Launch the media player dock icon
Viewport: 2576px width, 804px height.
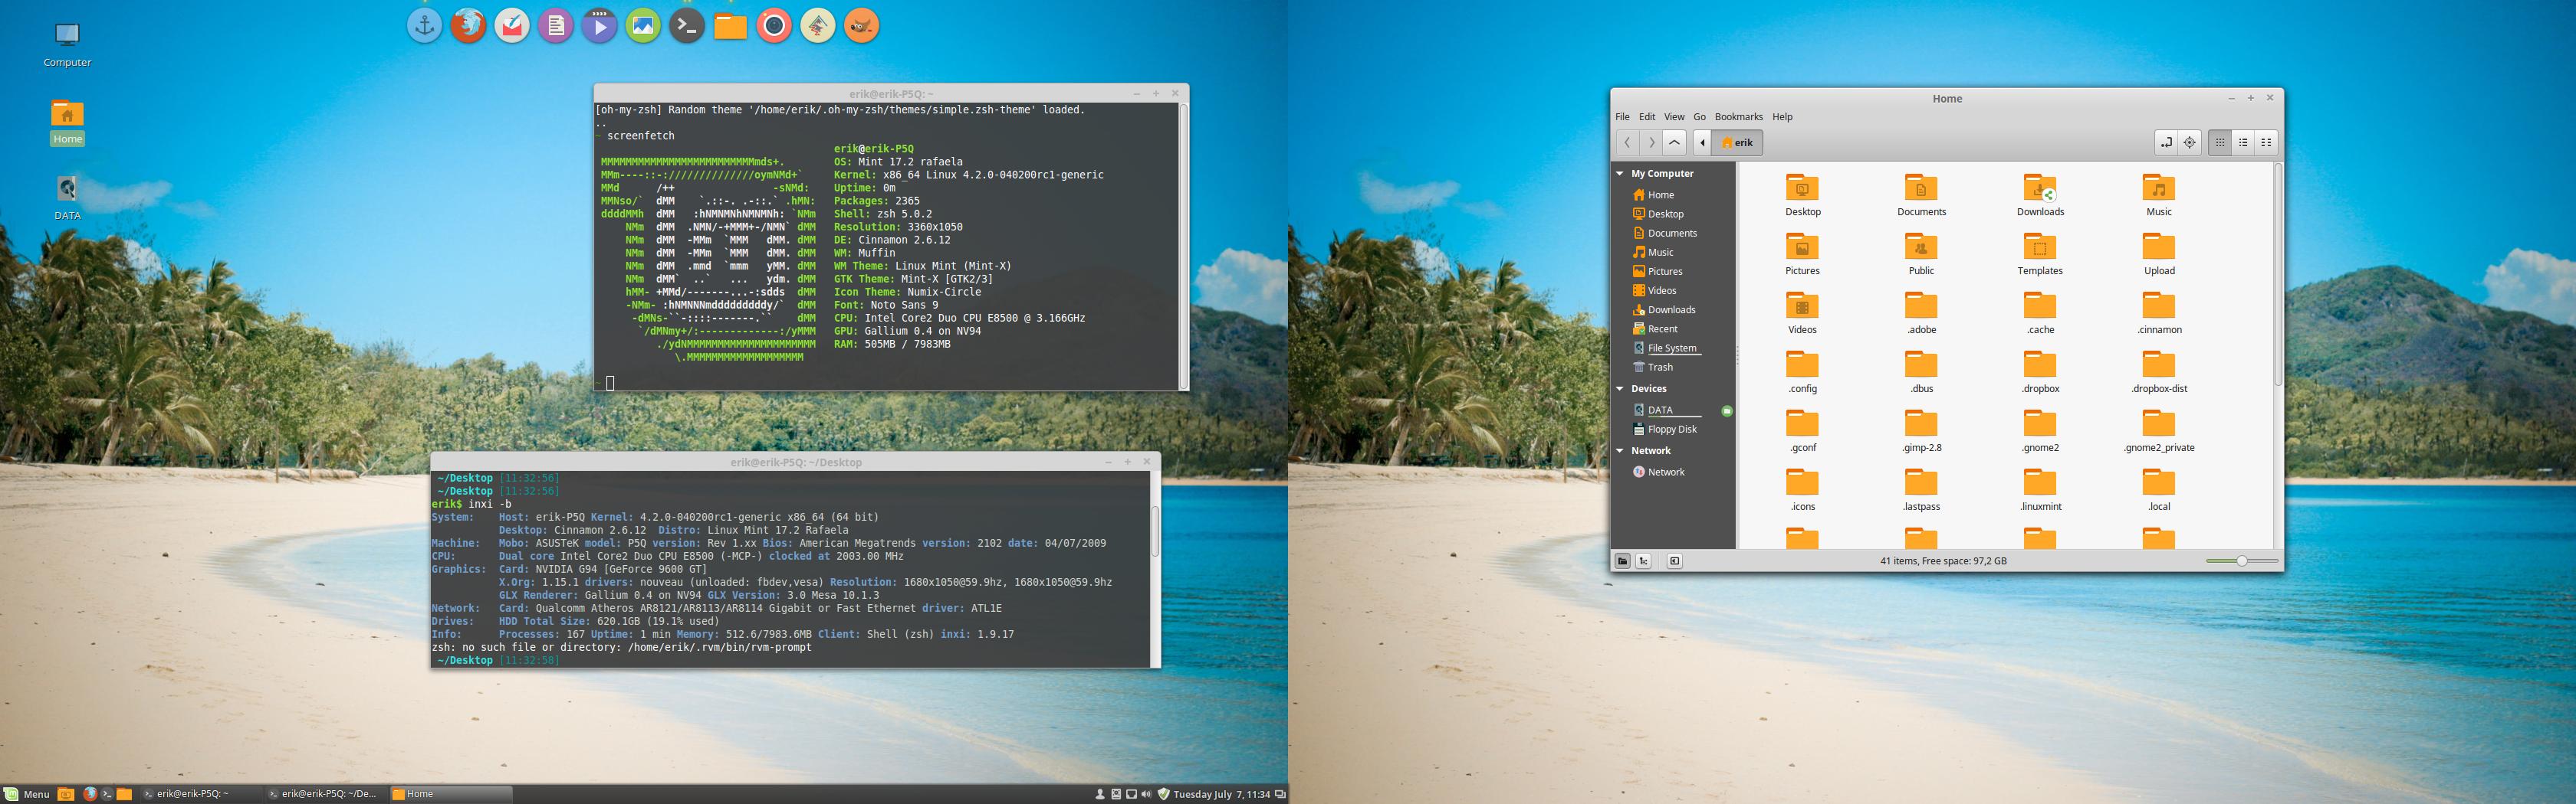[599, 26]
